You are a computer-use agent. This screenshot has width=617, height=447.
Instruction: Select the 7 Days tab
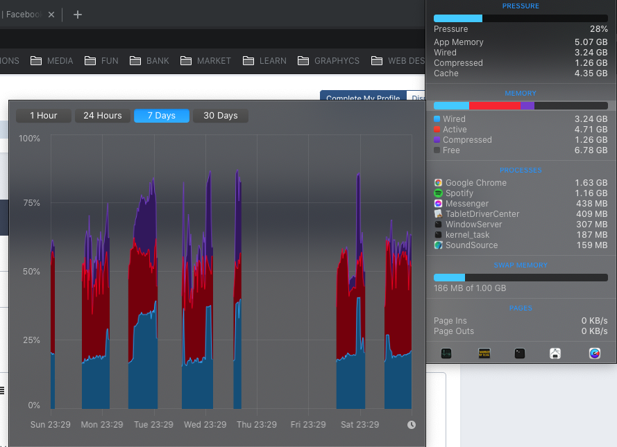pos(161,116)
